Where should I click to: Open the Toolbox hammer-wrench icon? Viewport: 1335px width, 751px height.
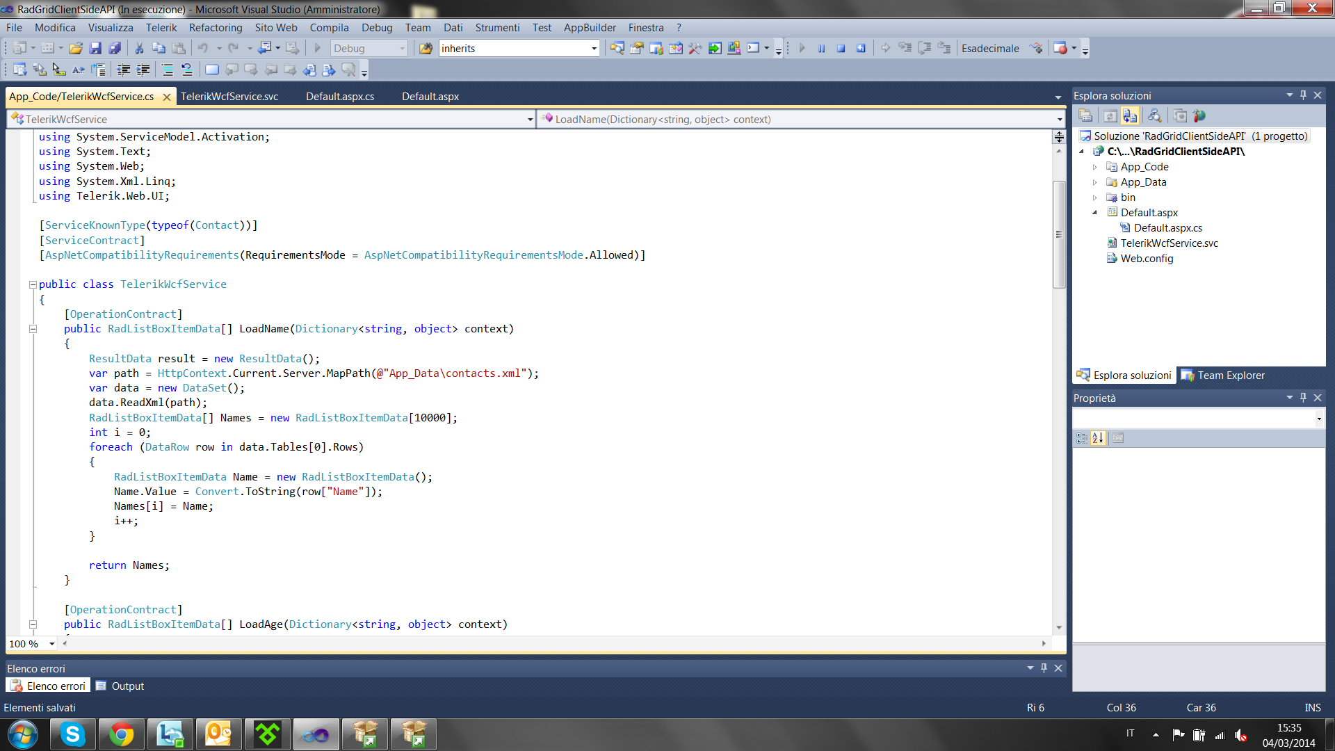point(695,48)
